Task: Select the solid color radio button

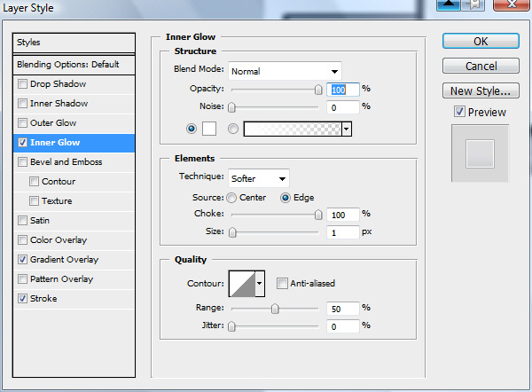Action: 192,129
